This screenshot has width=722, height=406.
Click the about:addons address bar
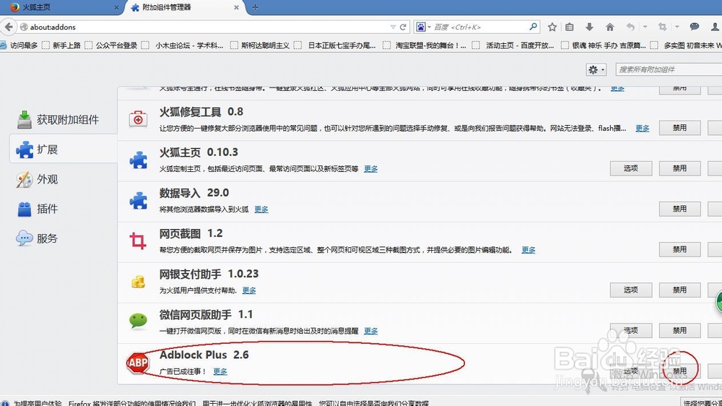[203, 27]
